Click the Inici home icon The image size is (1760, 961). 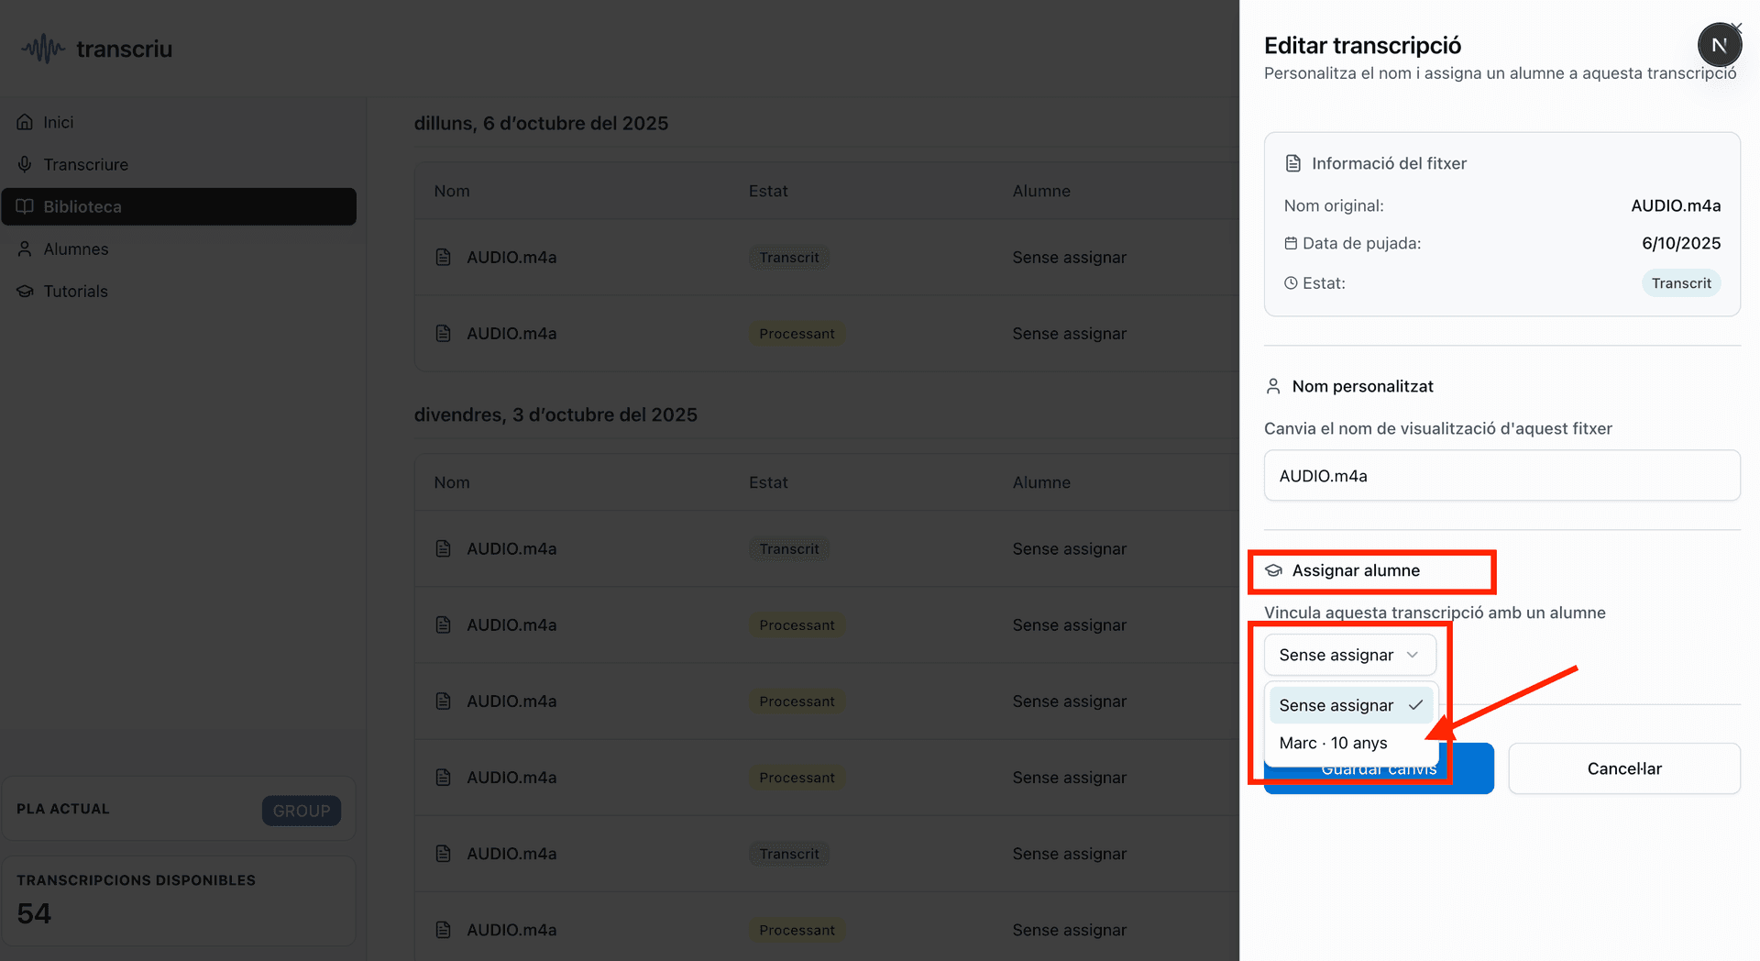click(x=25, y=122)
